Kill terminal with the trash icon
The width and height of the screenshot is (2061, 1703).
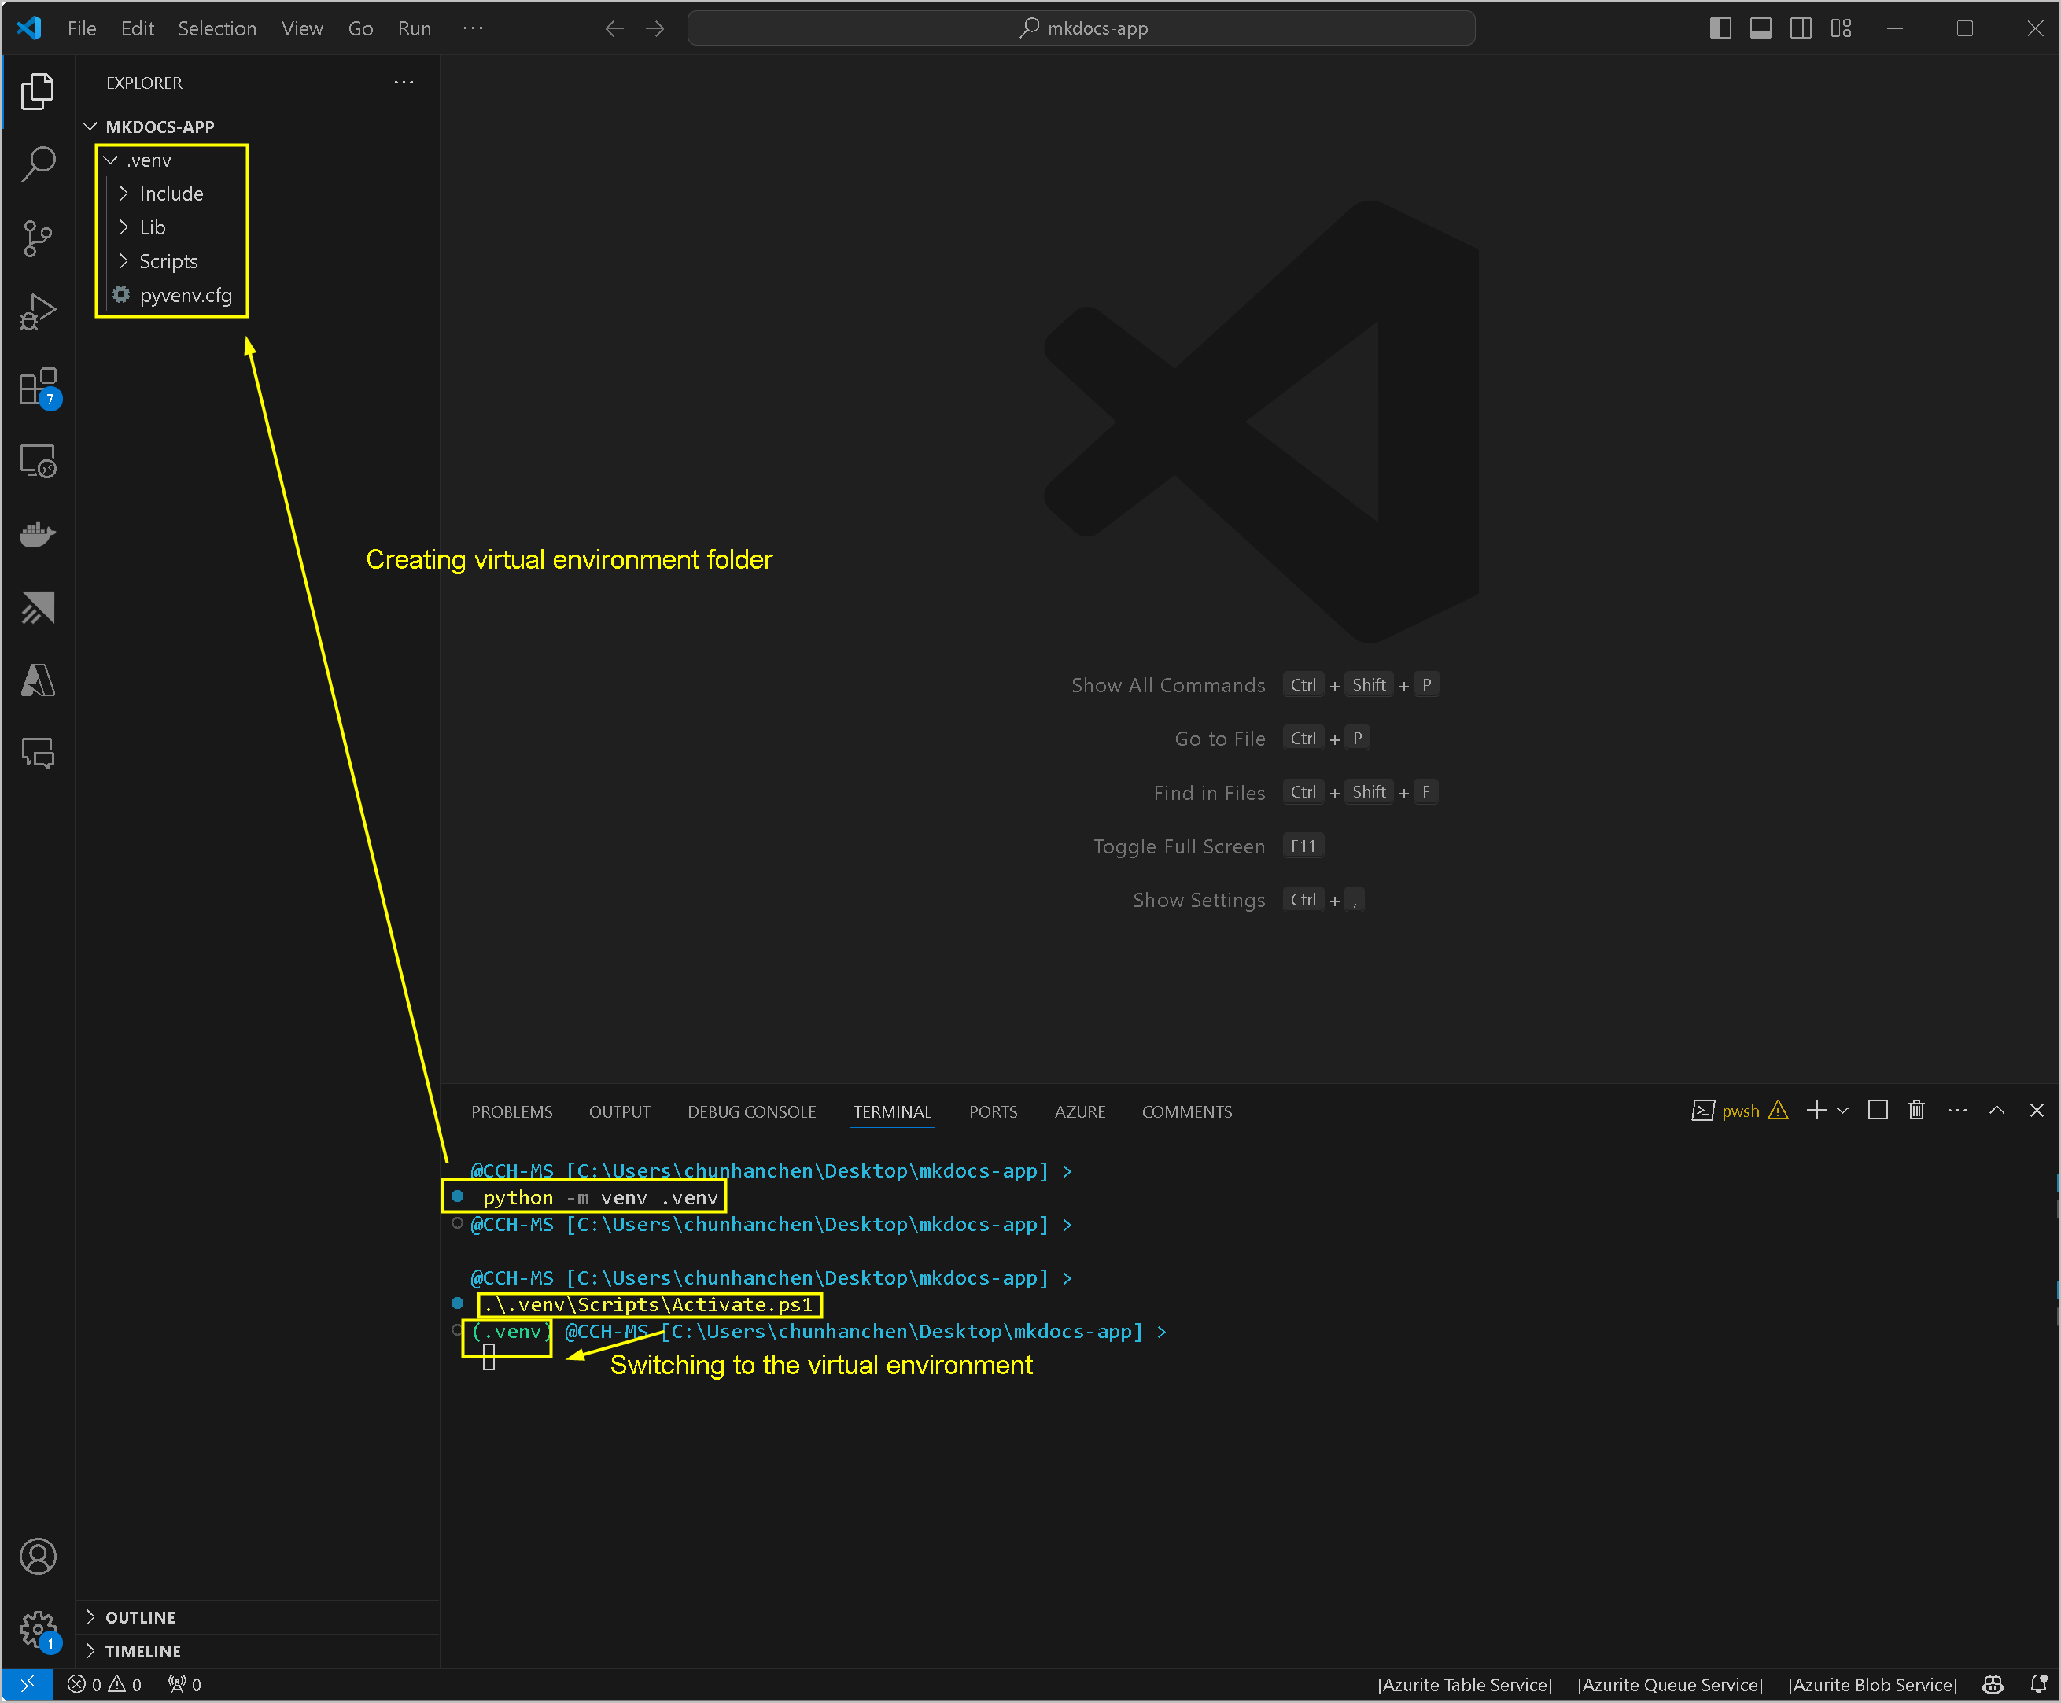click(x=1915, y=1111)
